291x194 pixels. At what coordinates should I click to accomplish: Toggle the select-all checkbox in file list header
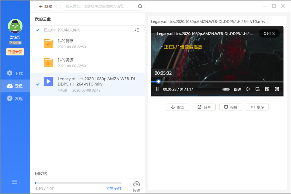point(38,30)
